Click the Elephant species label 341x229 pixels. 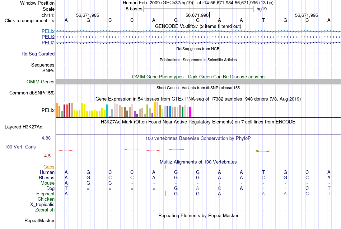tap(45, 194)
